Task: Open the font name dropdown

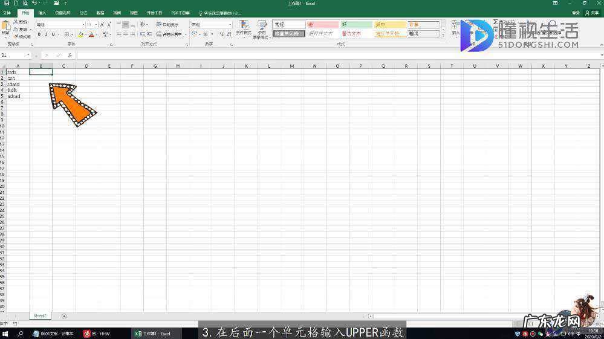Action: [x=83, y=25]
